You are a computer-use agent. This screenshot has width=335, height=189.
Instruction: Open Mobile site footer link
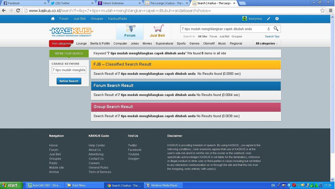(x=56, y=168)
